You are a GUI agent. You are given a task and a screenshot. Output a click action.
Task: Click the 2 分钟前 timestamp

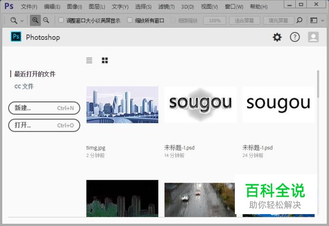click(95, 156)
